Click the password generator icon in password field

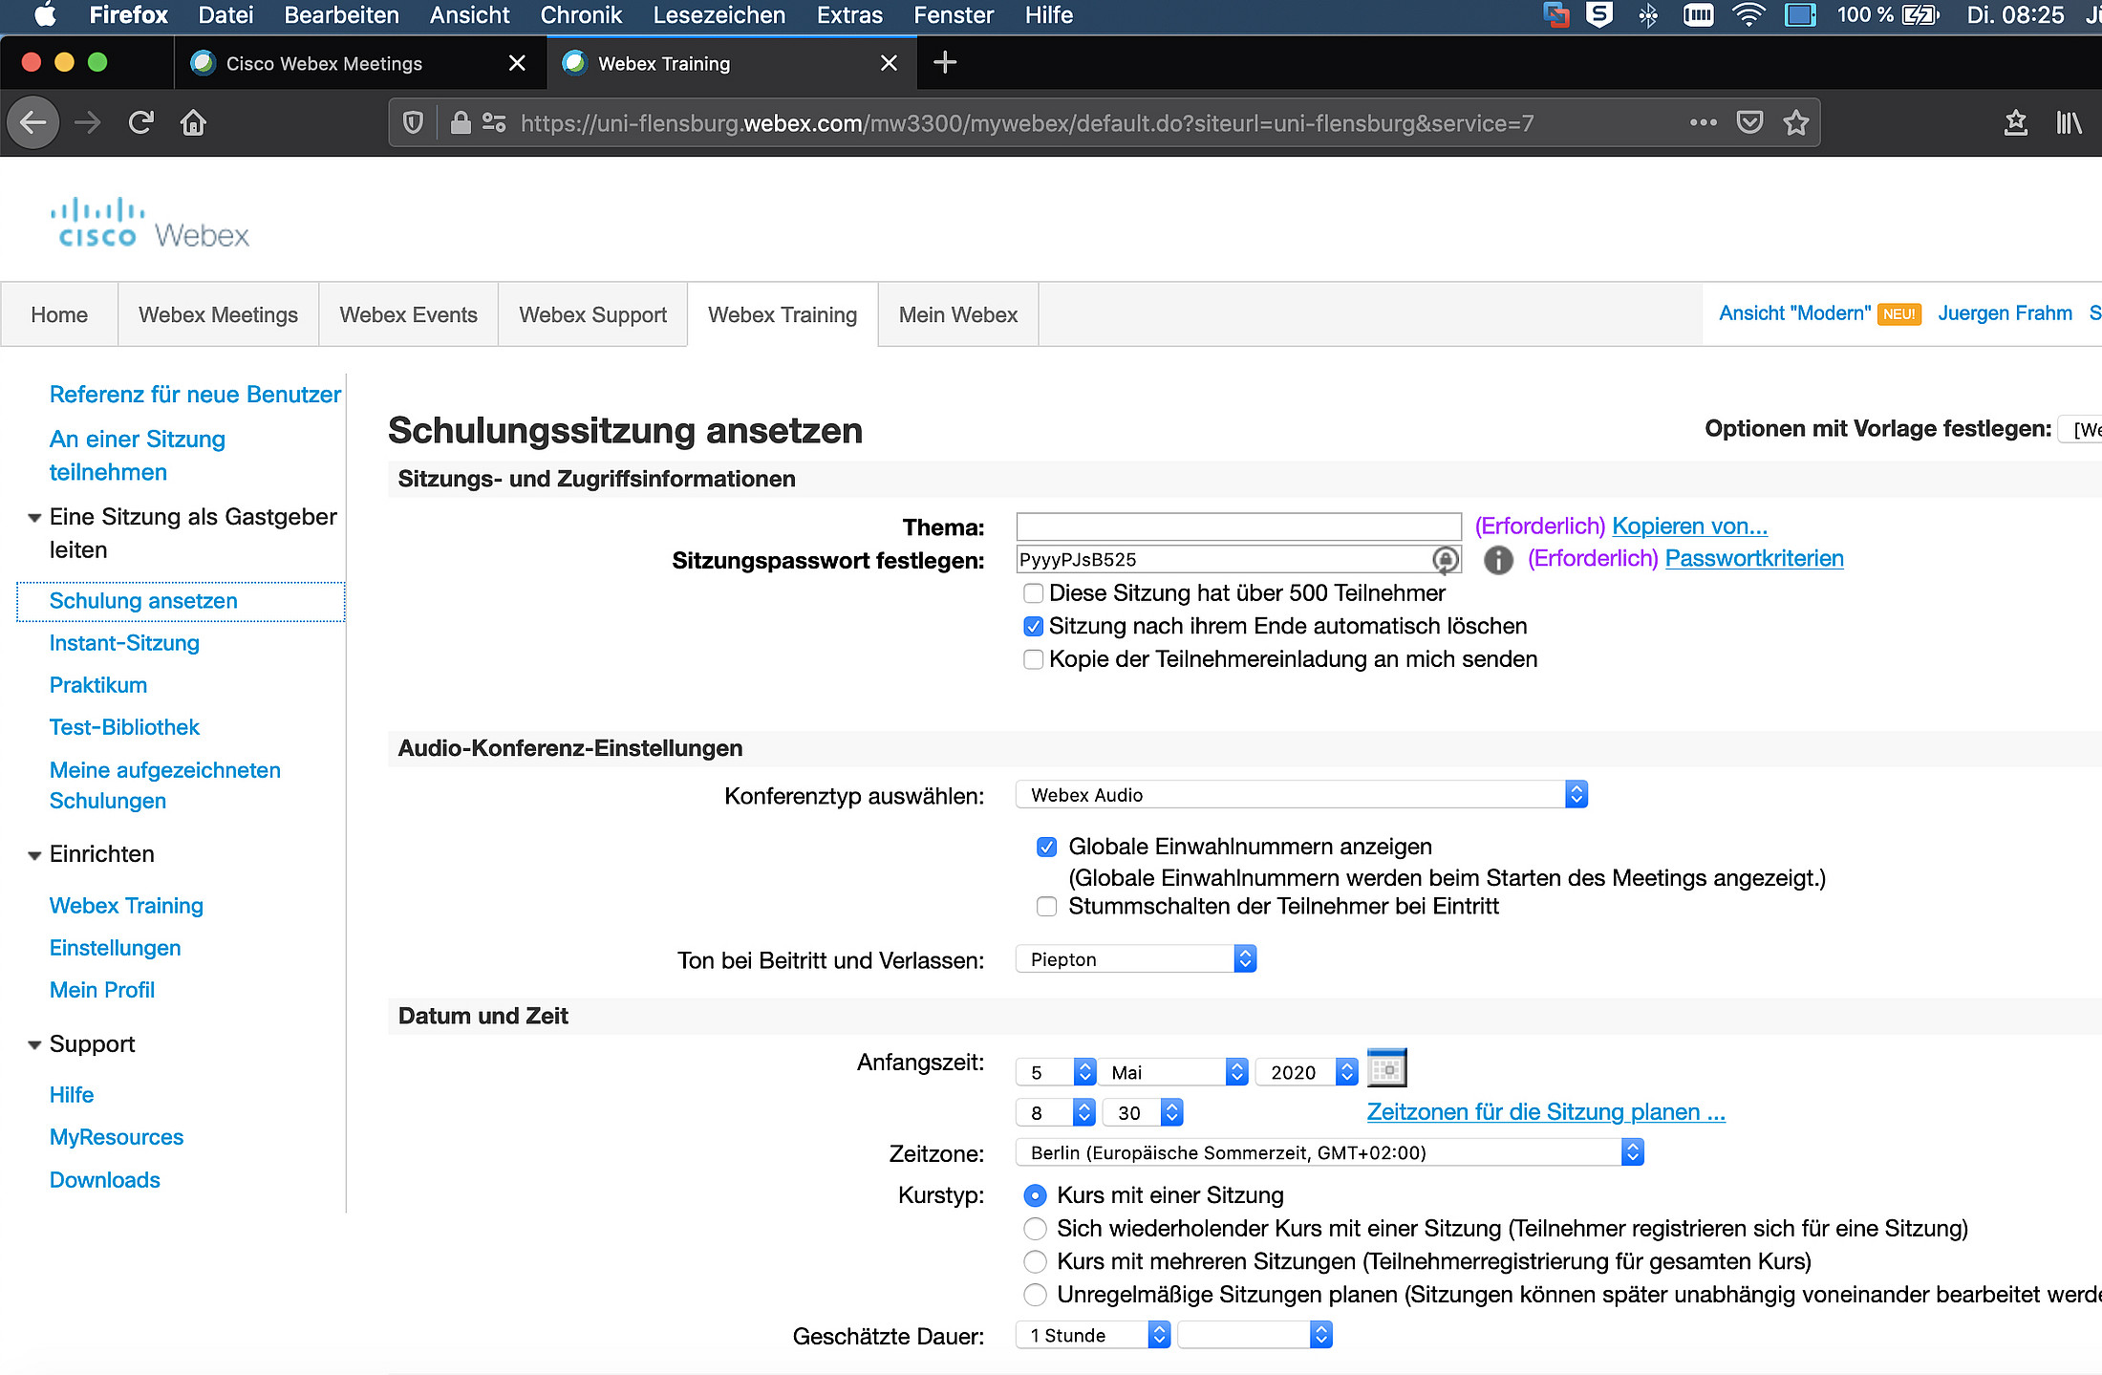coord(1445,560)
